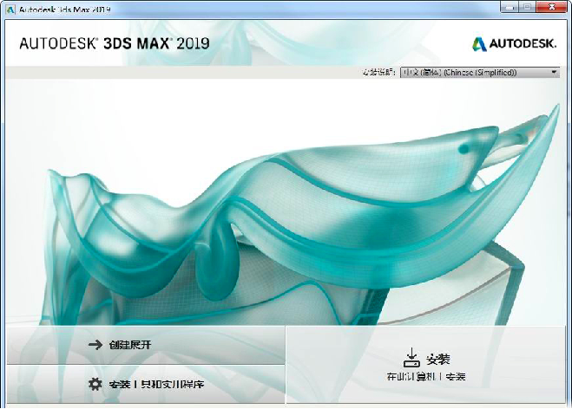The width and height of the screenshot is (572, 409).
Task: Click the Autodesk logo at top right
Action: tap(514, 44)
